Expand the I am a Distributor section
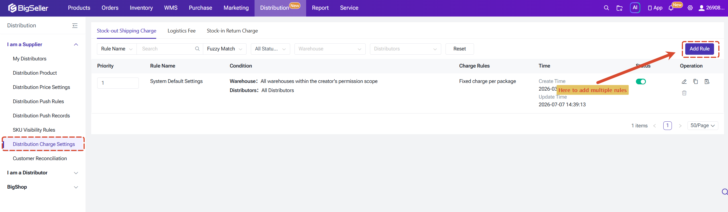 [43, 173]
